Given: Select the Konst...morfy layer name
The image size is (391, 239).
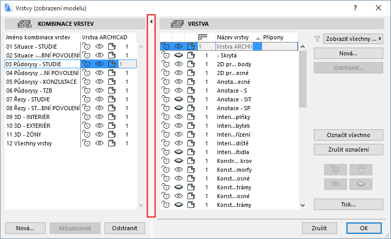Looking at the screenshot, I should (x=235, y=170).
